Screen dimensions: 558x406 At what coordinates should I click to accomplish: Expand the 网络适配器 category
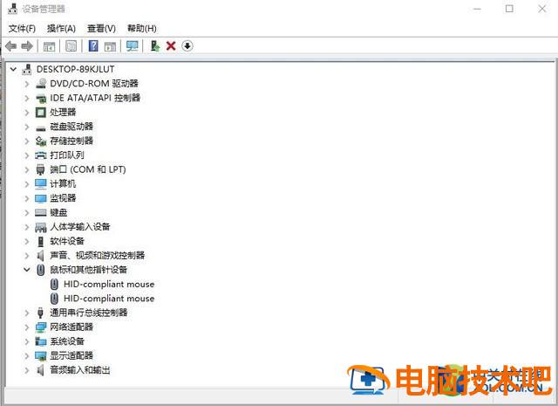point(27,327)
